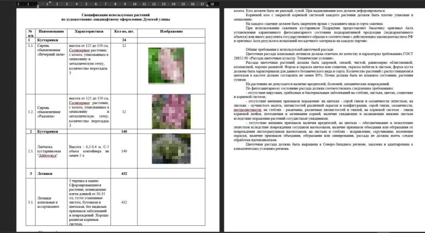This screenshot has height=233, width=425.
Task: Click quantity '12' in the Вечерний звон row
Action: pos(124,46)
